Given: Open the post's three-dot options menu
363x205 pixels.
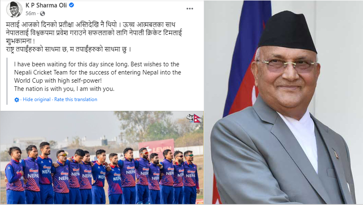Looking at the screenshot, I should (x=190, y=9).
